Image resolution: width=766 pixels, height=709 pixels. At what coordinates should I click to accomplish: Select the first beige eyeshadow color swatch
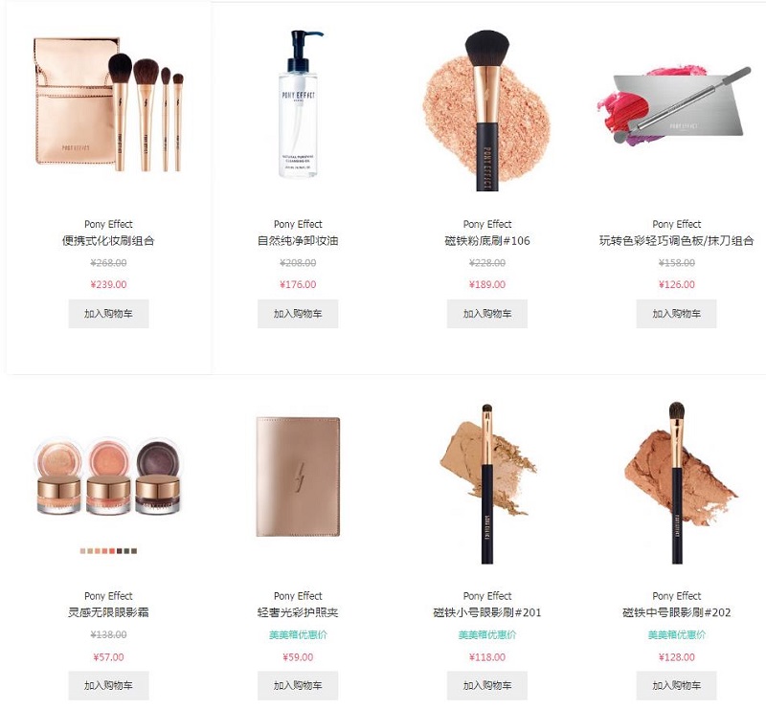82,551
